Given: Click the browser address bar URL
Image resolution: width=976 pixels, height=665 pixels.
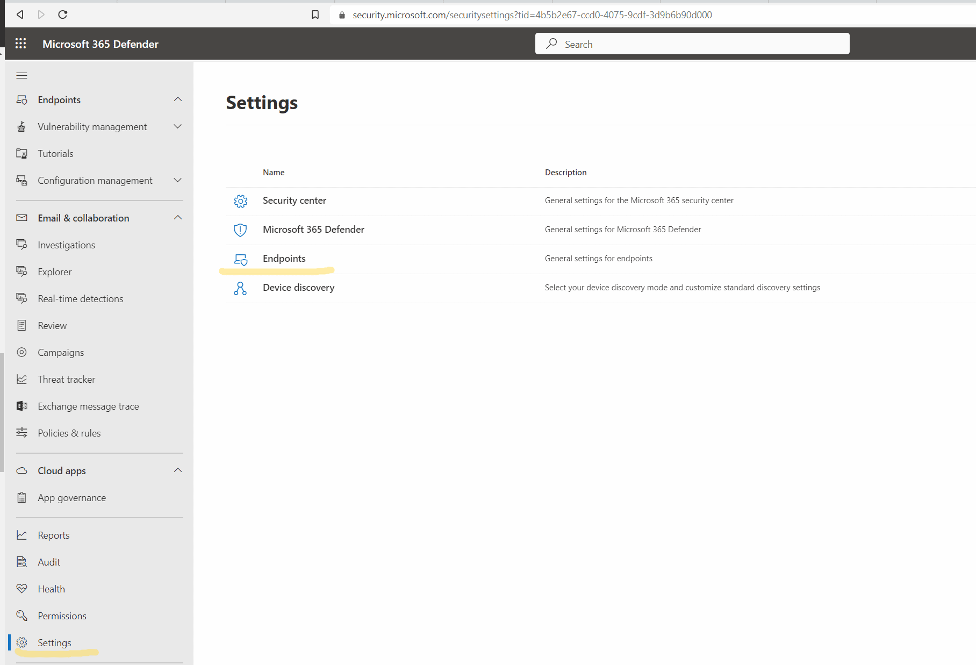Looking at the screenshot, I should [532, 15].
